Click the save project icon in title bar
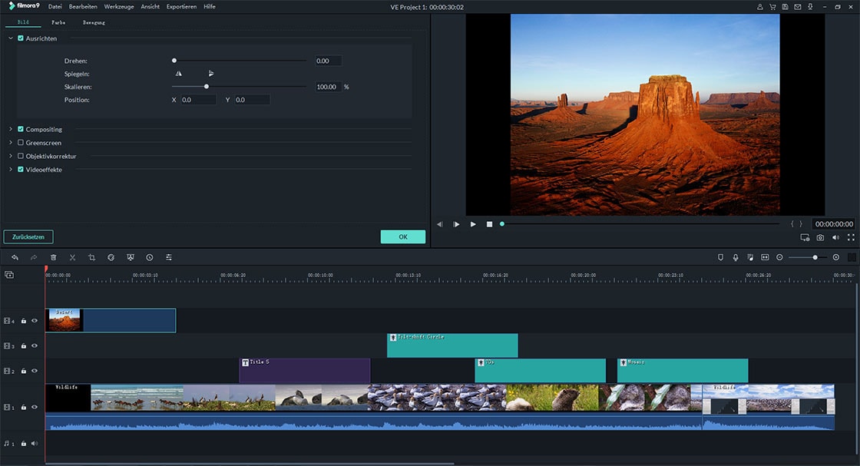Screen dimensions: 860x466 pos(785,7)
